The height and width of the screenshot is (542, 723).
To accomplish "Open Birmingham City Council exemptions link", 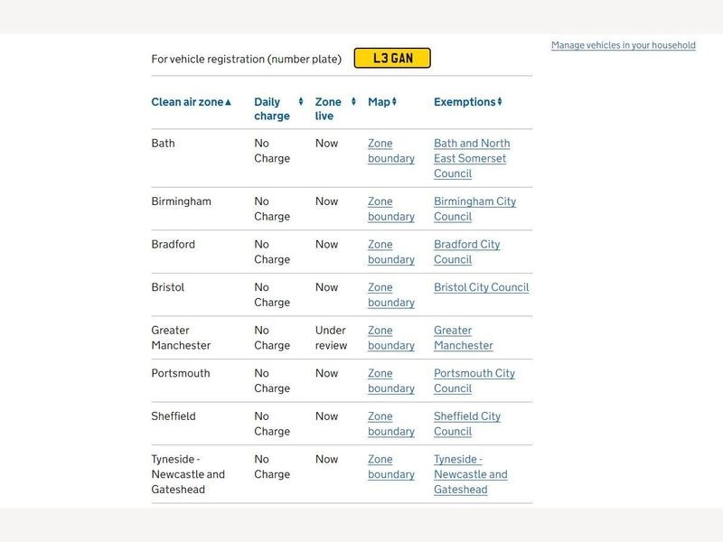I will click(x=475, y=209).
